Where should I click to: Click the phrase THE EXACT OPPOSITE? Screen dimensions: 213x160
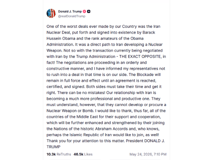tap(140, 56)
